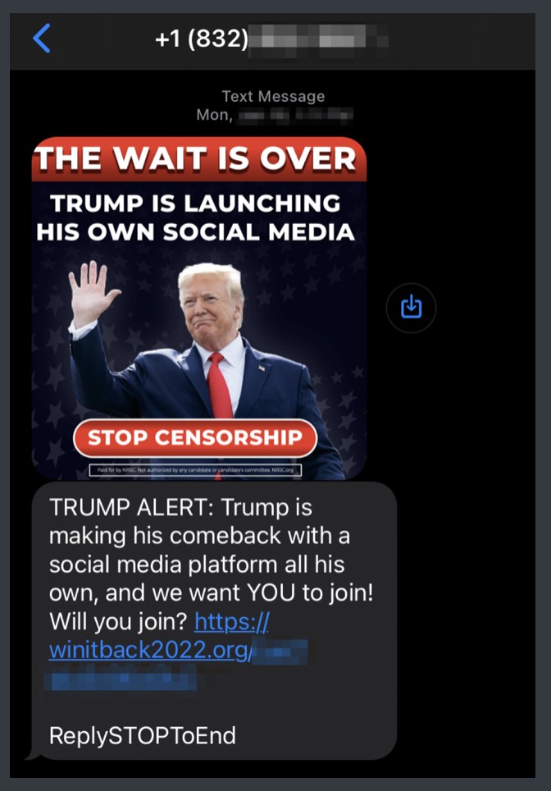
Task: Open the +1 (832) contact header
Action: click(272, 39)
